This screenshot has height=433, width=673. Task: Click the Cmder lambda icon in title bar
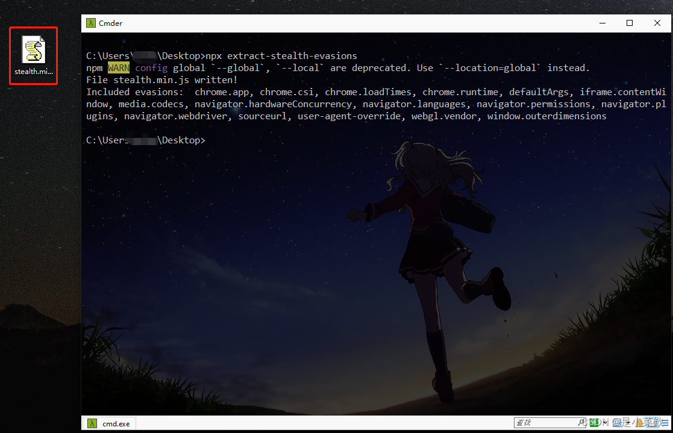click(90, 23)
